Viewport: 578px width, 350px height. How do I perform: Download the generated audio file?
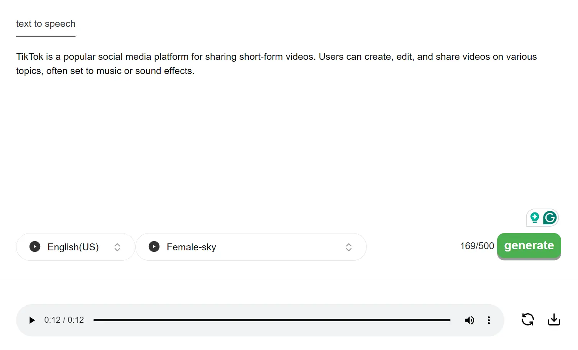(x=554, y=319)
